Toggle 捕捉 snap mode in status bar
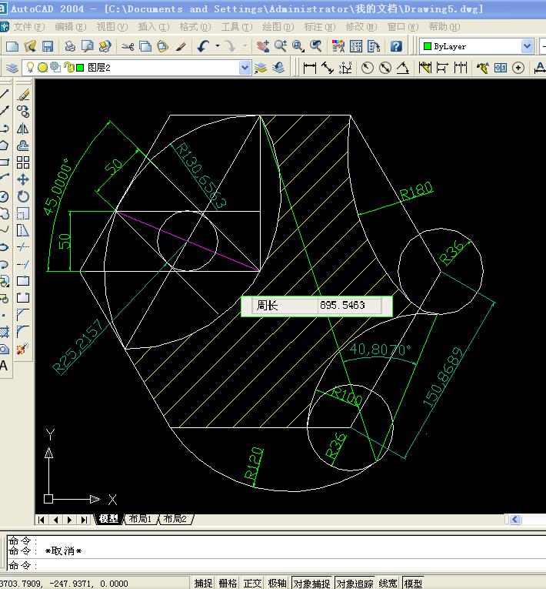The width and height of the screenshot is (546, 589). pos(203,583)
